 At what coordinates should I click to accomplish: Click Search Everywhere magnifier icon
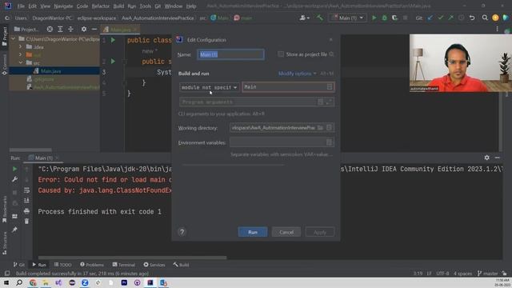tap(485, 18)
